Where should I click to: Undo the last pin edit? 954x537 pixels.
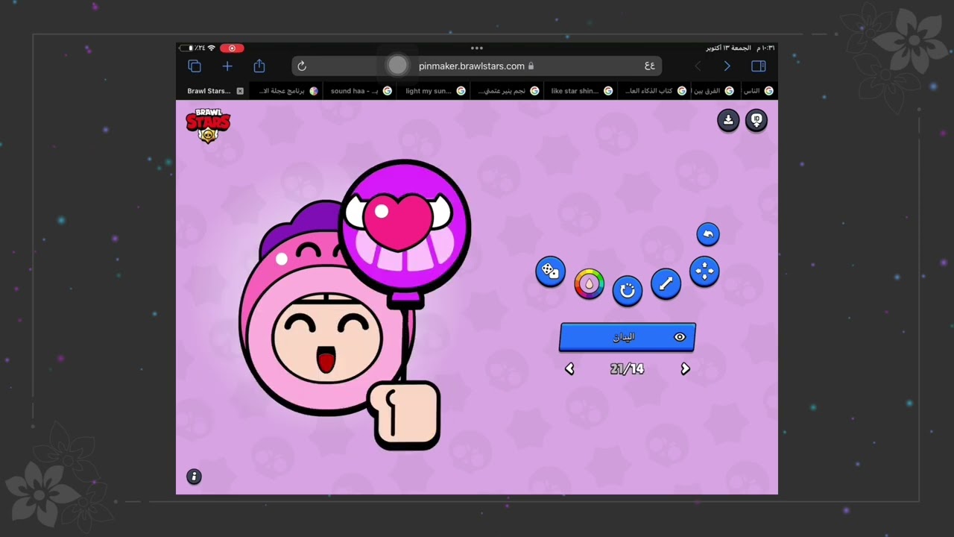(x=708, y=234)
